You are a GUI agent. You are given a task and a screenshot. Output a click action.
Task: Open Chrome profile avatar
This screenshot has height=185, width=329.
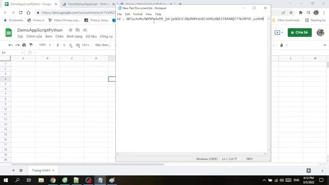tap(316, 12)
